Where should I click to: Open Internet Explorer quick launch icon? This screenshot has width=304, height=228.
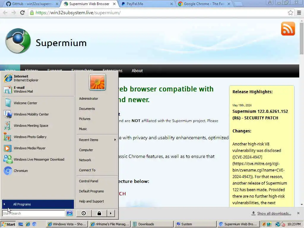point(28,224)
